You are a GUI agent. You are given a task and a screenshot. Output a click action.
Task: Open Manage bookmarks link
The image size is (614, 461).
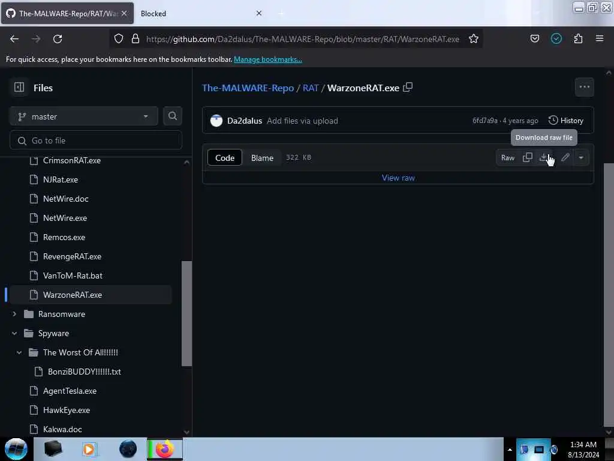click(268, 59)
